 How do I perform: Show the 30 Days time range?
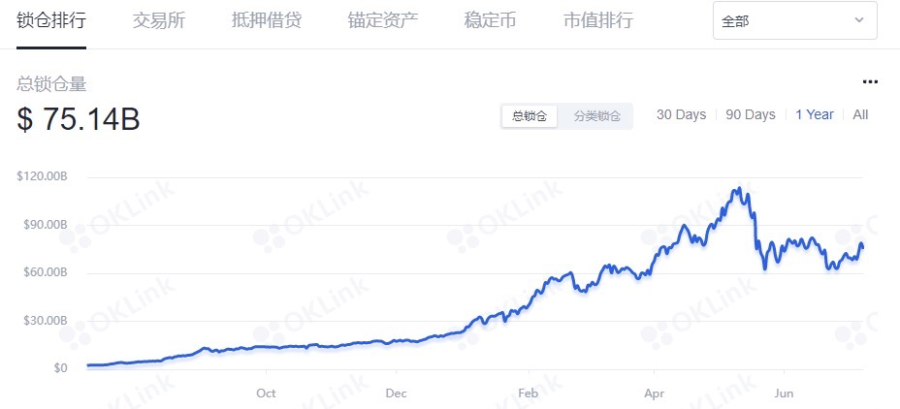coord(681,114)
